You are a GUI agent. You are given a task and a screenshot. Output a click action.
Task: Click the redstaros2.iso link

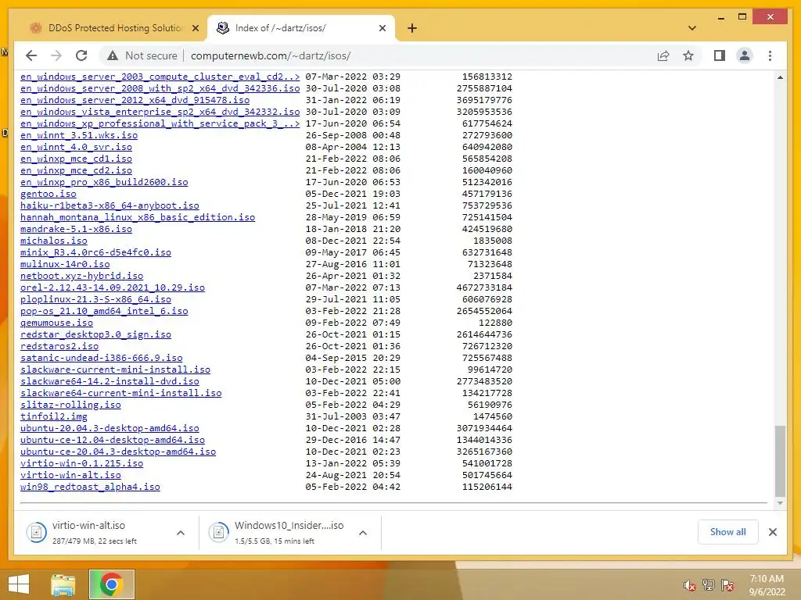59,346
